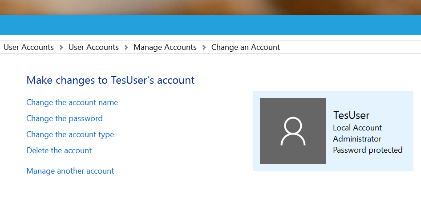This screenshot has height=203, width=421.
Task: Click the TesUser name in account tile
Action: (x=351, y=115)
